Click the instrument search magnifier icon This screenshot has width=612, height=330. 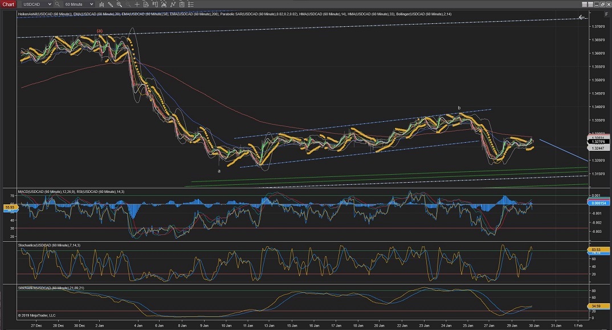(58, 4)
